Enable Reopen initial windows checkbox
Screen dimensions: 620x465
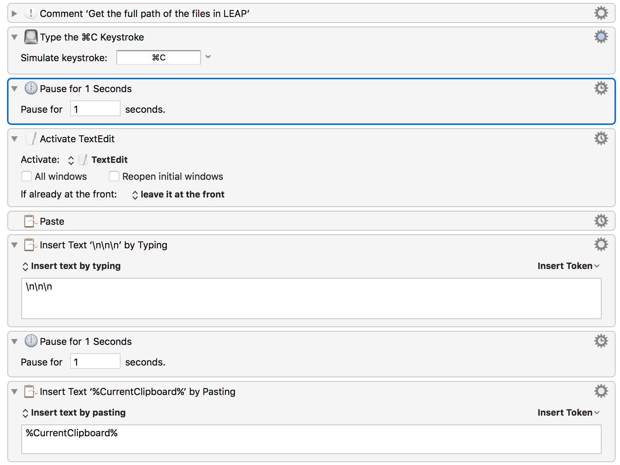click(114, 176)
